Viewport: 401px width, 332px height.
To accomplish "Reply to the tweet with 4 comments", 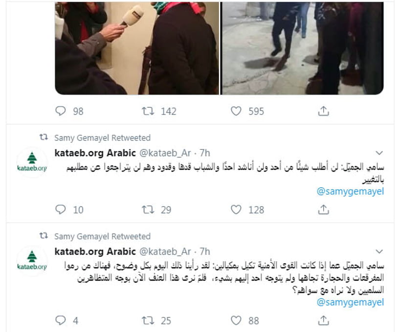I will point(61,320).
